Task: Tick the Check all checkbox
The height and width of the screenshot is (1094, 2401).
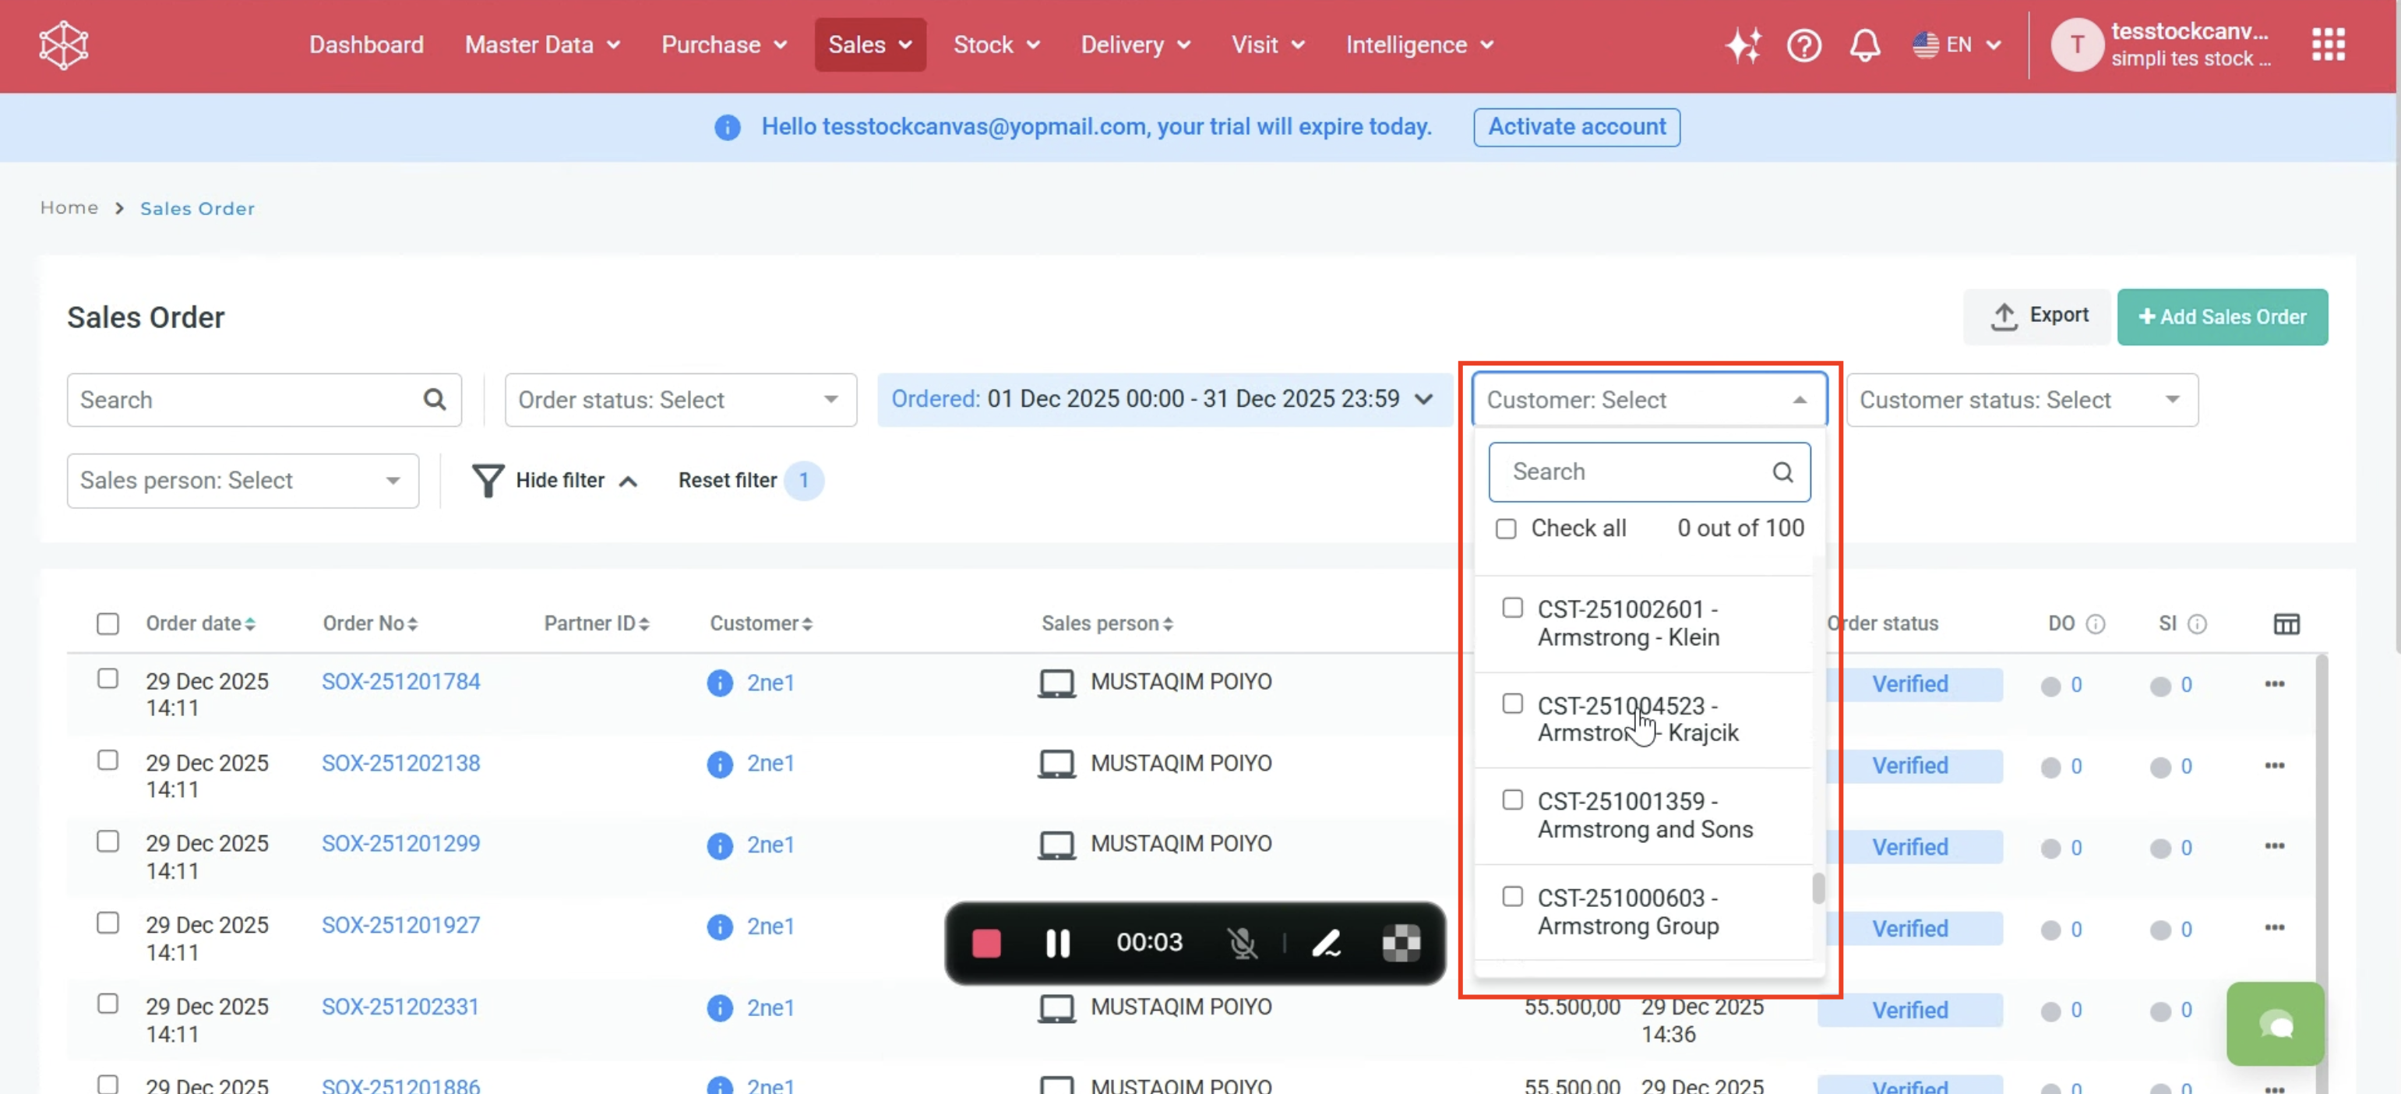Action: click(1506, 529)
